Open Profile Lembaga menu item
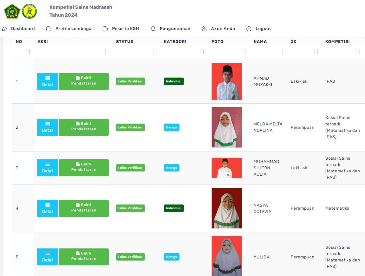This screenshot has width=365, height=276. click(x=73, y=29)
